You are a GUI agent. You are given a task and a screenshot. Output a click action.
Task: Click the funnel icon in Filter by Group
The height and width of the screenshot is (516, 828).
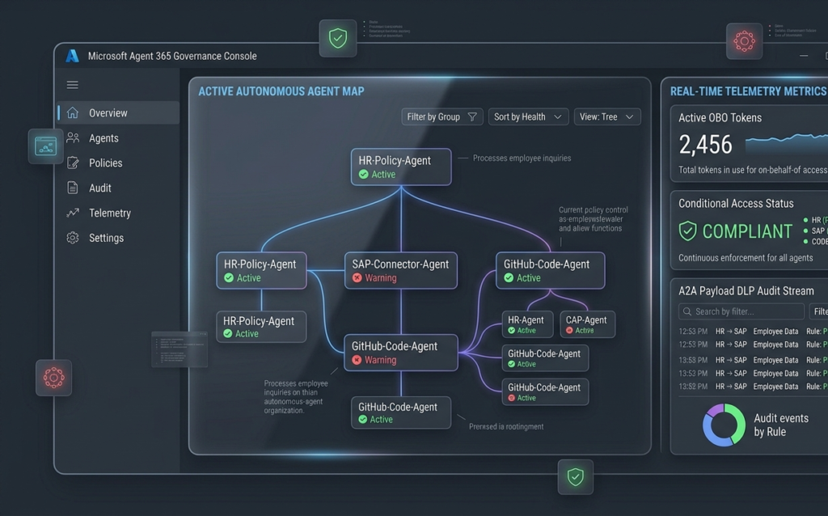(472, 116)
